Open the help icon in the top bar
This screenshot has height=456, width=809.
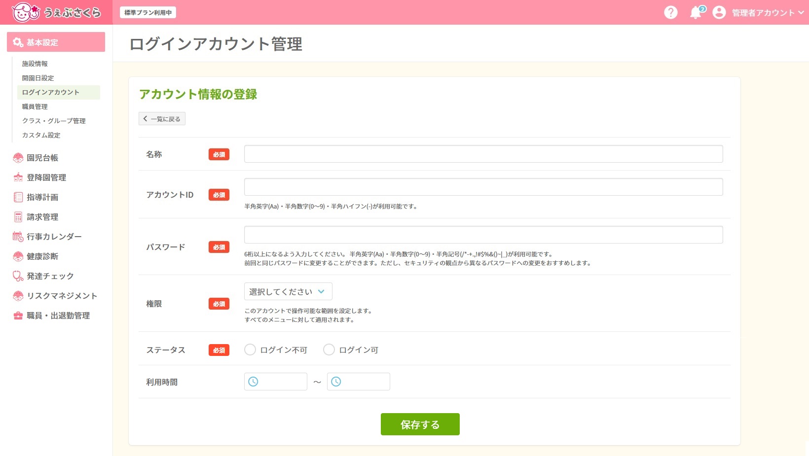[x=671, y=12]
